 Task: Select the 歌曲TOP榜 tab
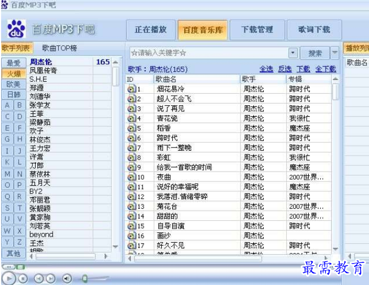[x=60, y=48]
